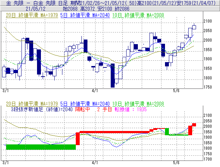Image resolution: width=220 pixels, height=167 pixels.
Task: Click the topmost red block at lower chart's right end
Action: [194, 125]
